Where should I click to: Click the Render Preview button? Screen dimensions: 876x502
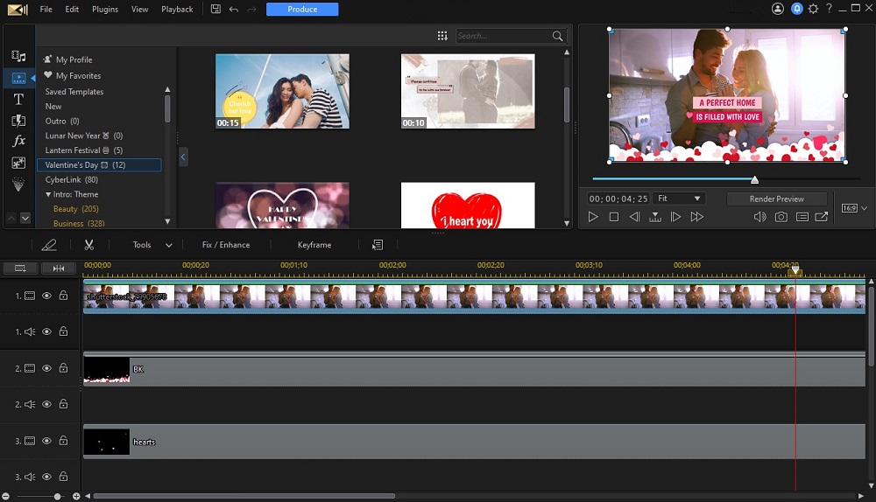coord(776,199)
